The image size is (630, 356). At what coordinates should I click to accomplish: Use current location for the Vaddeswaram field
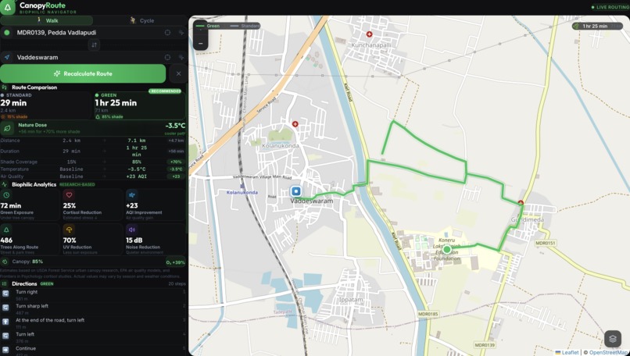coord(167,58)
